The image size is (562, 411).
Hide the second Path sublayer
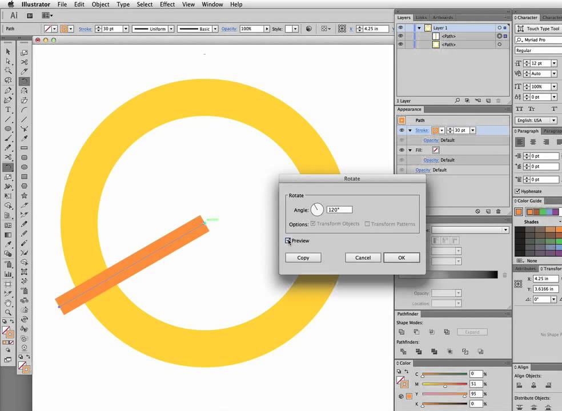pyautogui.click(x=401, y=45)
